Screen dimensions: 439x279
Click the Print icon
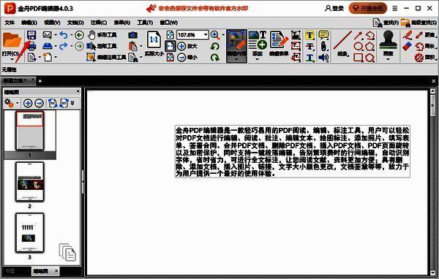pos(31,46)
